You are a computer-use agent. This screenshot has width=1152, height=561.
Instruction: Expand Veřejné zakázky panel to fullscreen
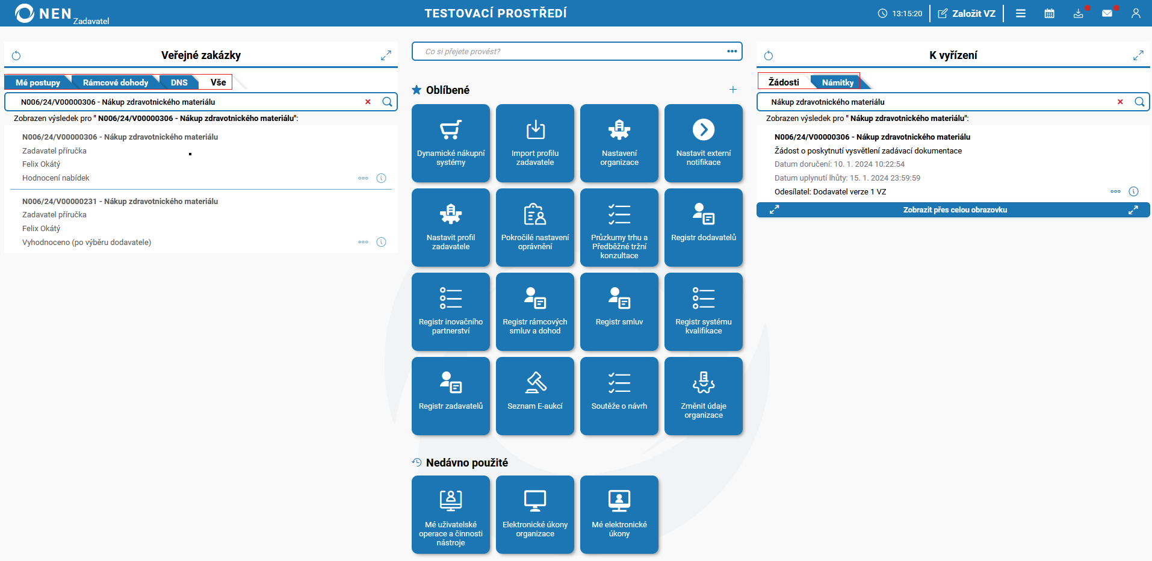pos(386,56)
